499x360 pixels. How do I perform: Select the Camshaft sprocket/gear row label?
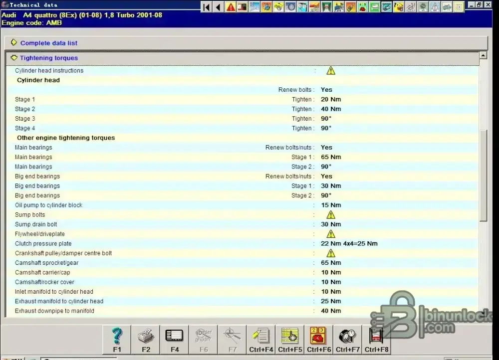pos(46,263)
